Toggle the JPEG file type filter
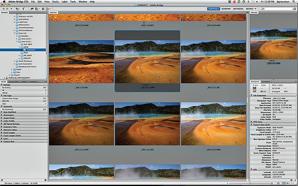This screenshot has height=186, width=298. [x=24, y=101]
